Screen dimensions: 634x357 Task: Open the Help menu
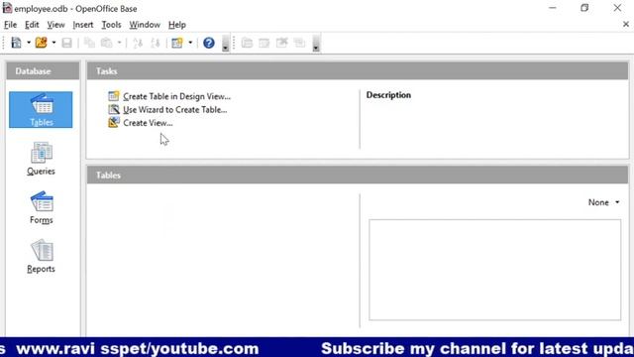(177, 25)
